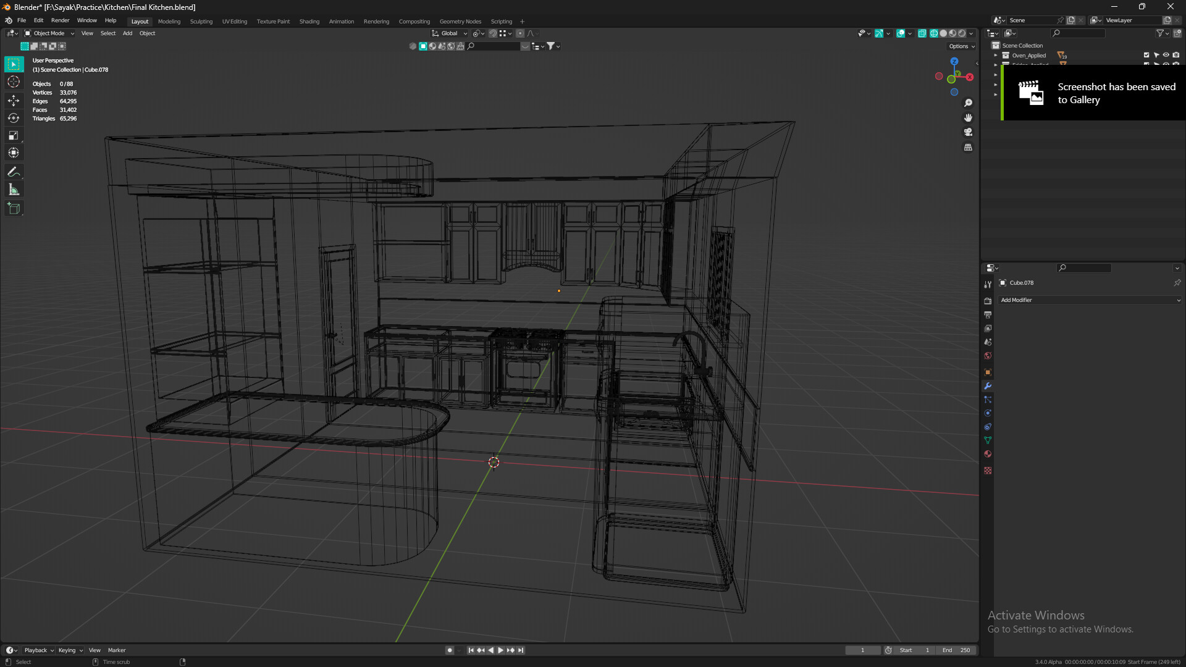The image size is (1186, 667).
Task: Open the Object properties tab
Action: click(x=988, y=372)
